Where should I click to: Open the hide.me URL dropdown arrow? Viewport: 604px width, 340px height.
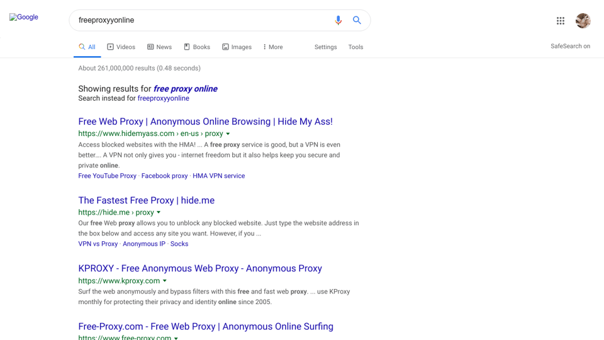(x=159, y=213)
